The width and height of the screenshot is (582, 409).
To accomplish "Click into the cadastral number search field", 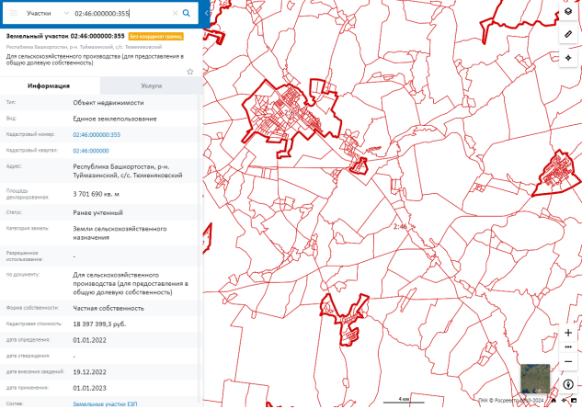I will (120, 14).
